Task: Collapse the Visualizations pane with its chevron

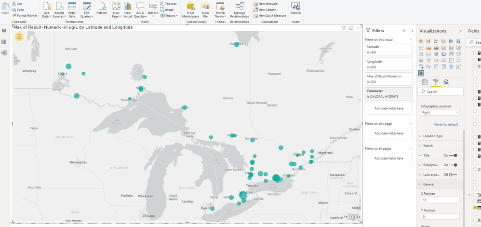Action: [x=460, y=31]
